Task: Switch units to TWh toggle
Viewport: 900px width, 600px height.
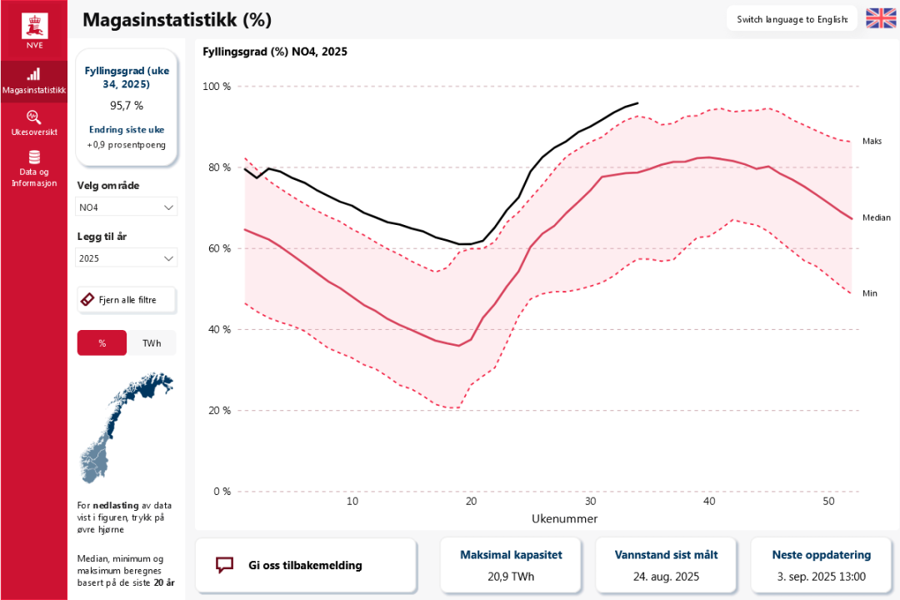Action: pos(152,342)
